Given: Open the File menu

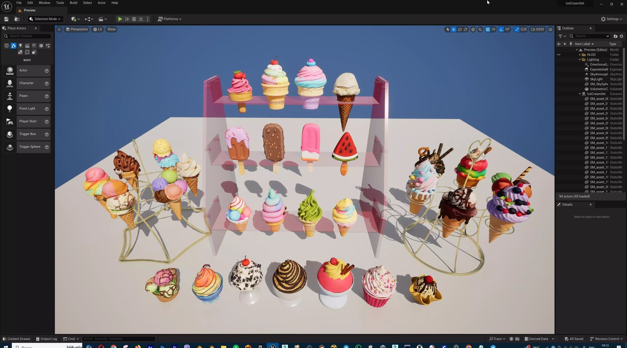Looking at the screenshot, I should click(x=19, y=3).
